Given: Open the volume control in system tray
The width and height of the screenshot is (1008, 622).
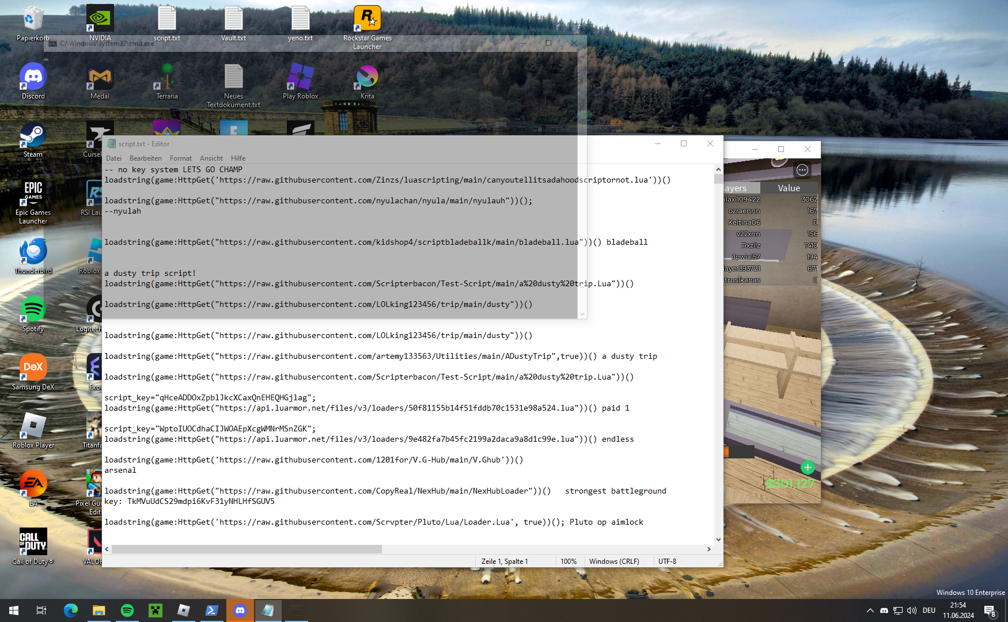Looking at the screenshot, I should pos(912,610).
